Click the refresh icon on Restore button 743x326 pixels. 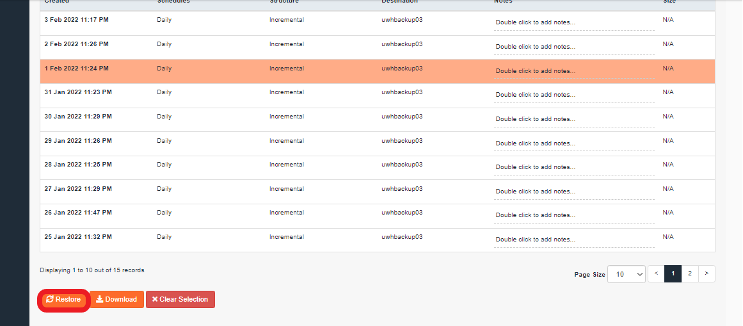50,299
